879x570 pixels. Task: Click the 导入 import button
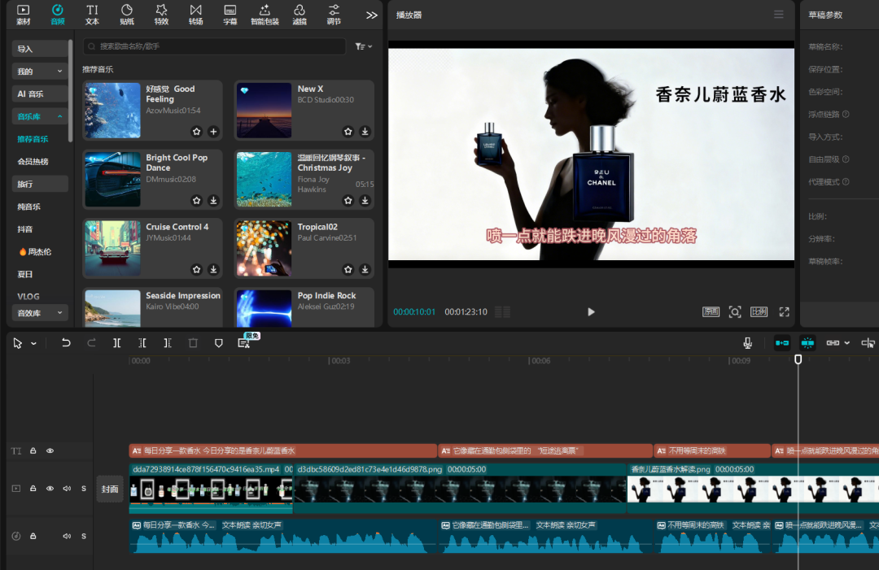click(39, 49)
